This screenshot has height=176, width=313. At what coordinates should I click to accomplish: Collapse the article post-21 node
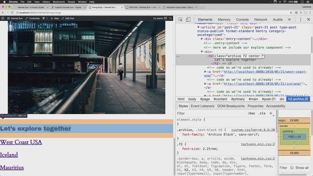coord(198,27)
